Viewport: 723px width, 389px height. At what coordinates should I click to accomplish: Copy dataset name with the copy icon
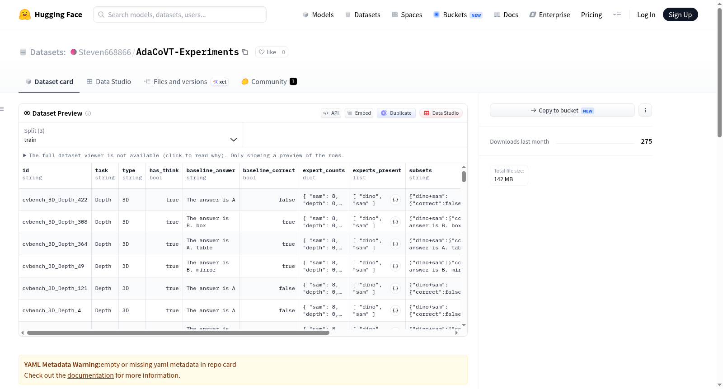(245, 52)
